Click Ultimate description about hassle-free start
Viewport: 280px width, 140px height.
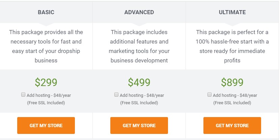click(x=232, y=46)
